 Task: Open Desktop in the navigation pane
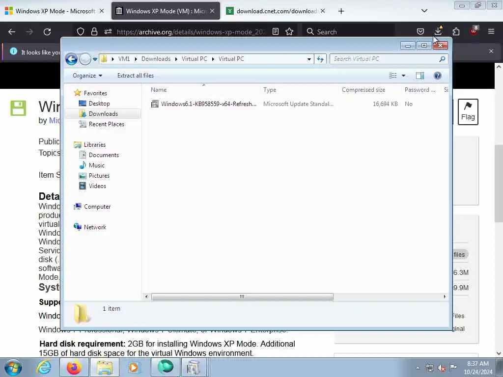[x=99, y=104]
